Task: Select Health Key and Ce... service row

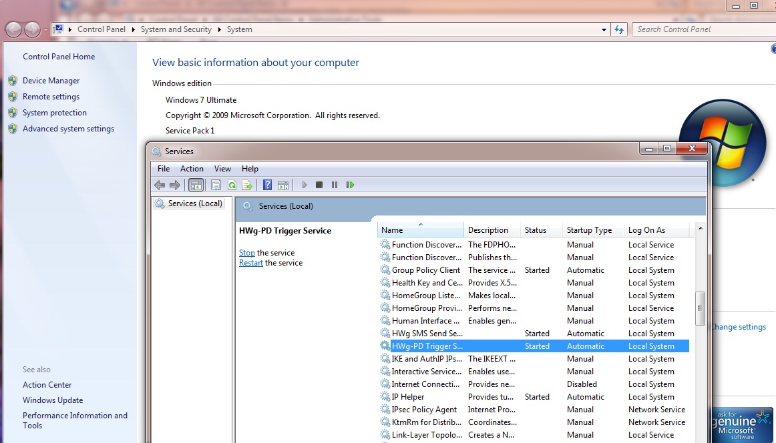Action: [534, 283]
